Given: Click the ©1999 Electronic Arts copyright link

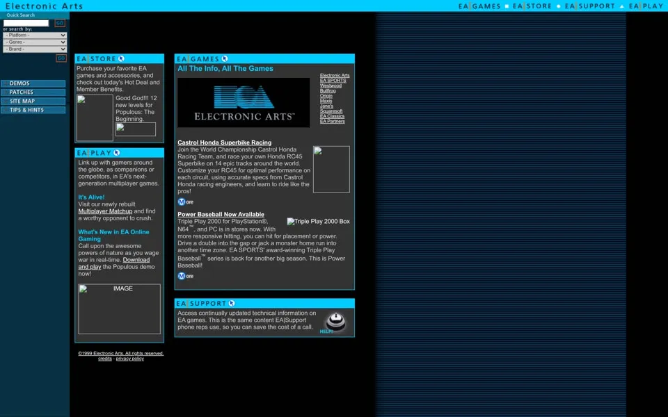Looking at the screenshot, I should coord(120,354).
